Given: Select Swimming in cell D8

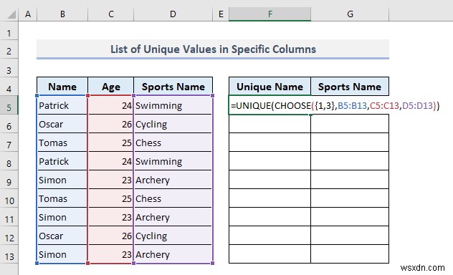Looking at the screenshot, I should 173,161.
